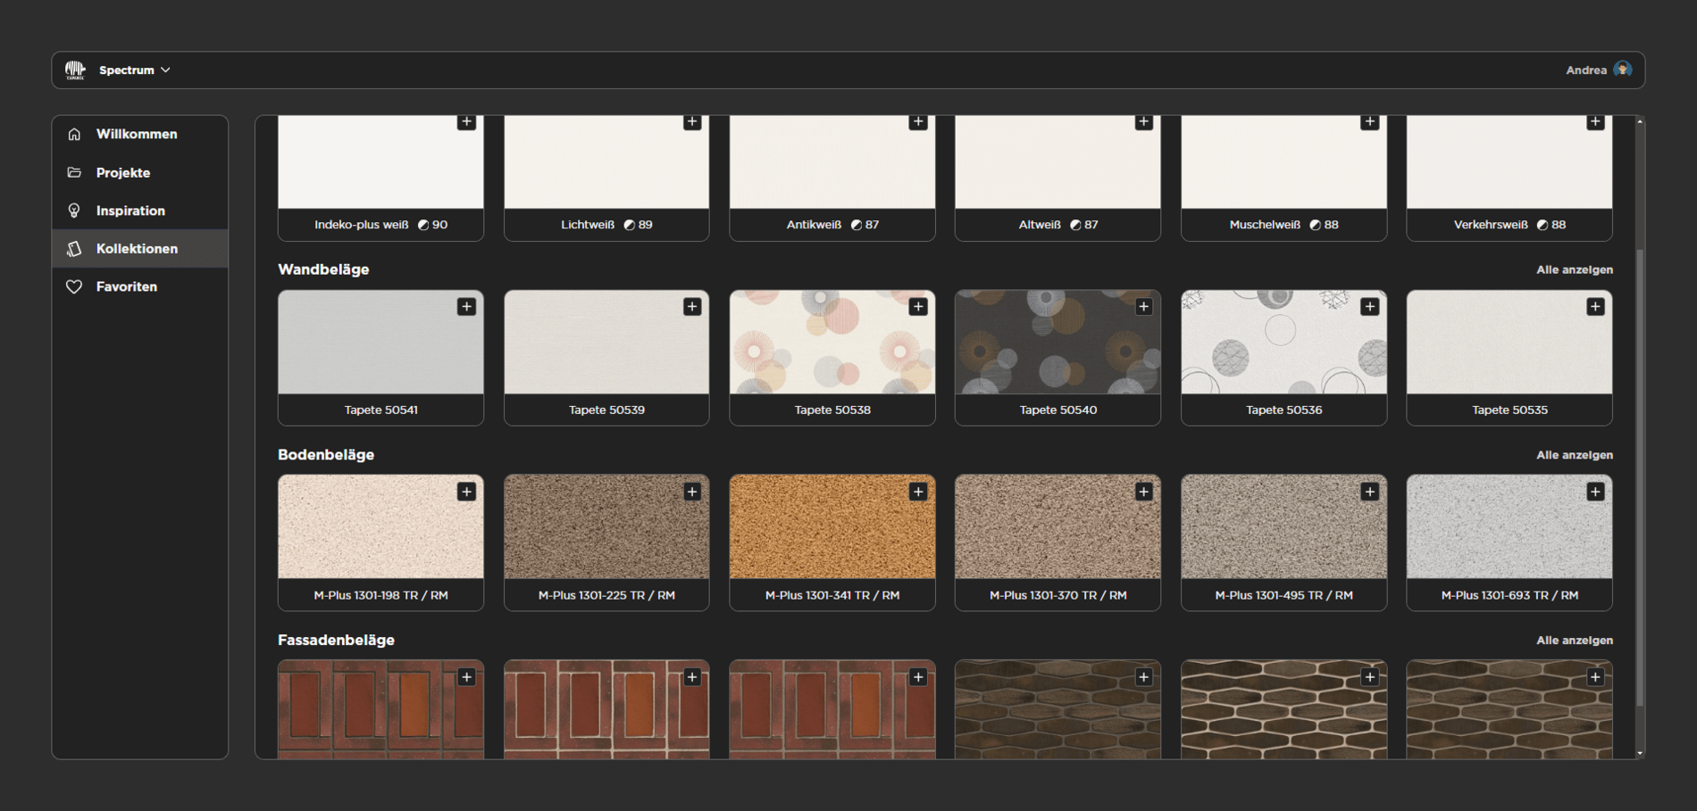Go to Willkommen in sidebar
1697x811 pixels.
[137, 134]
